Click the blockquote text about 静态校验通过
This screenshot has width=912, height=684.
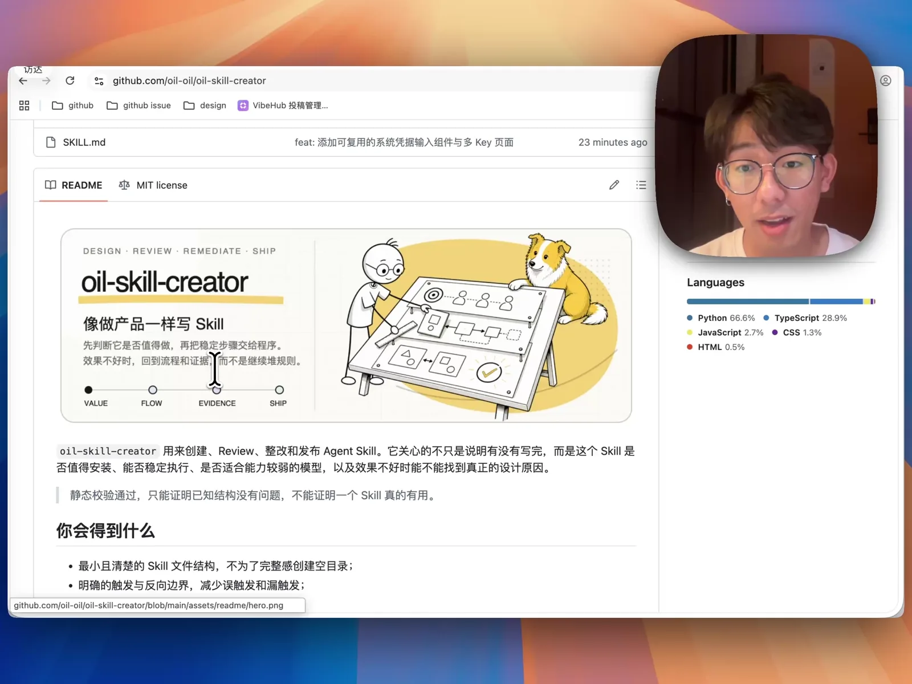coord(254,495)
